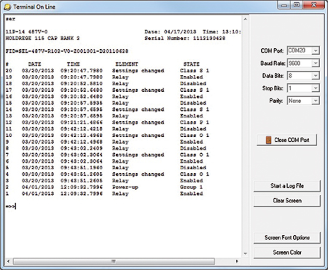Start a Log File
This screenshot has height=270, width=328.
[x=287, y=186]
